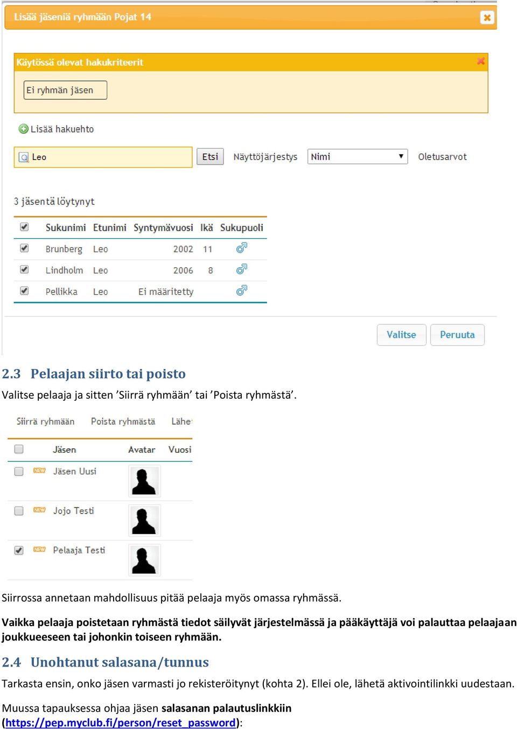Select the Siirrä ryhmään tab
This screenshot has height=729, width=517.
coord(46,421)
